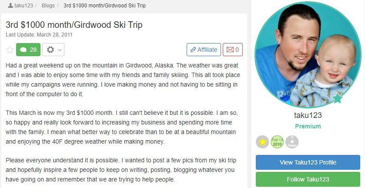Click the Feb 13 2010 join-date badge

277,142
